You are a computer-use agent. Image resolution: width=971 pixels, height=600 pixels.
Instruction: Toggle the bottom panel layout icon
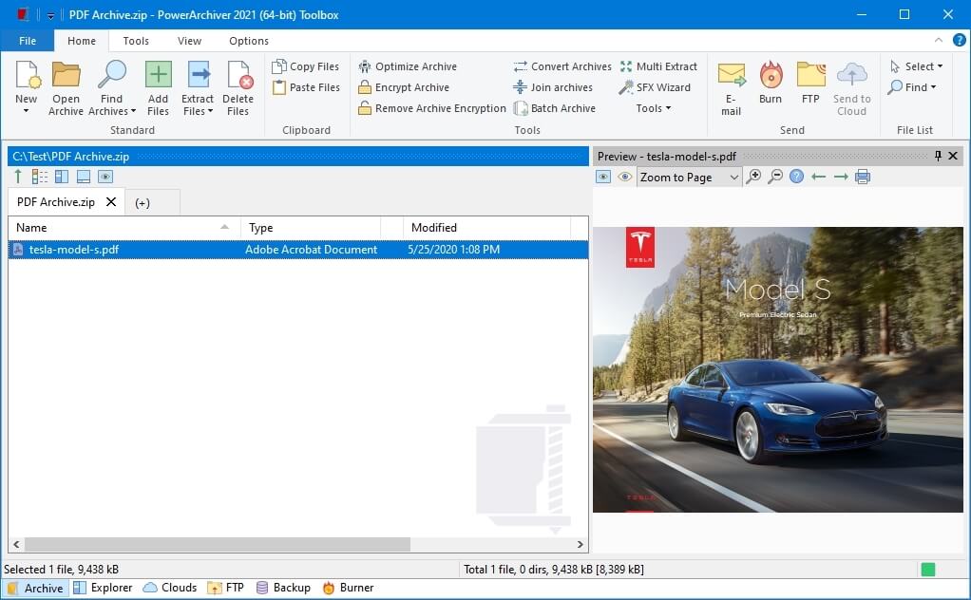click(84, 177)
